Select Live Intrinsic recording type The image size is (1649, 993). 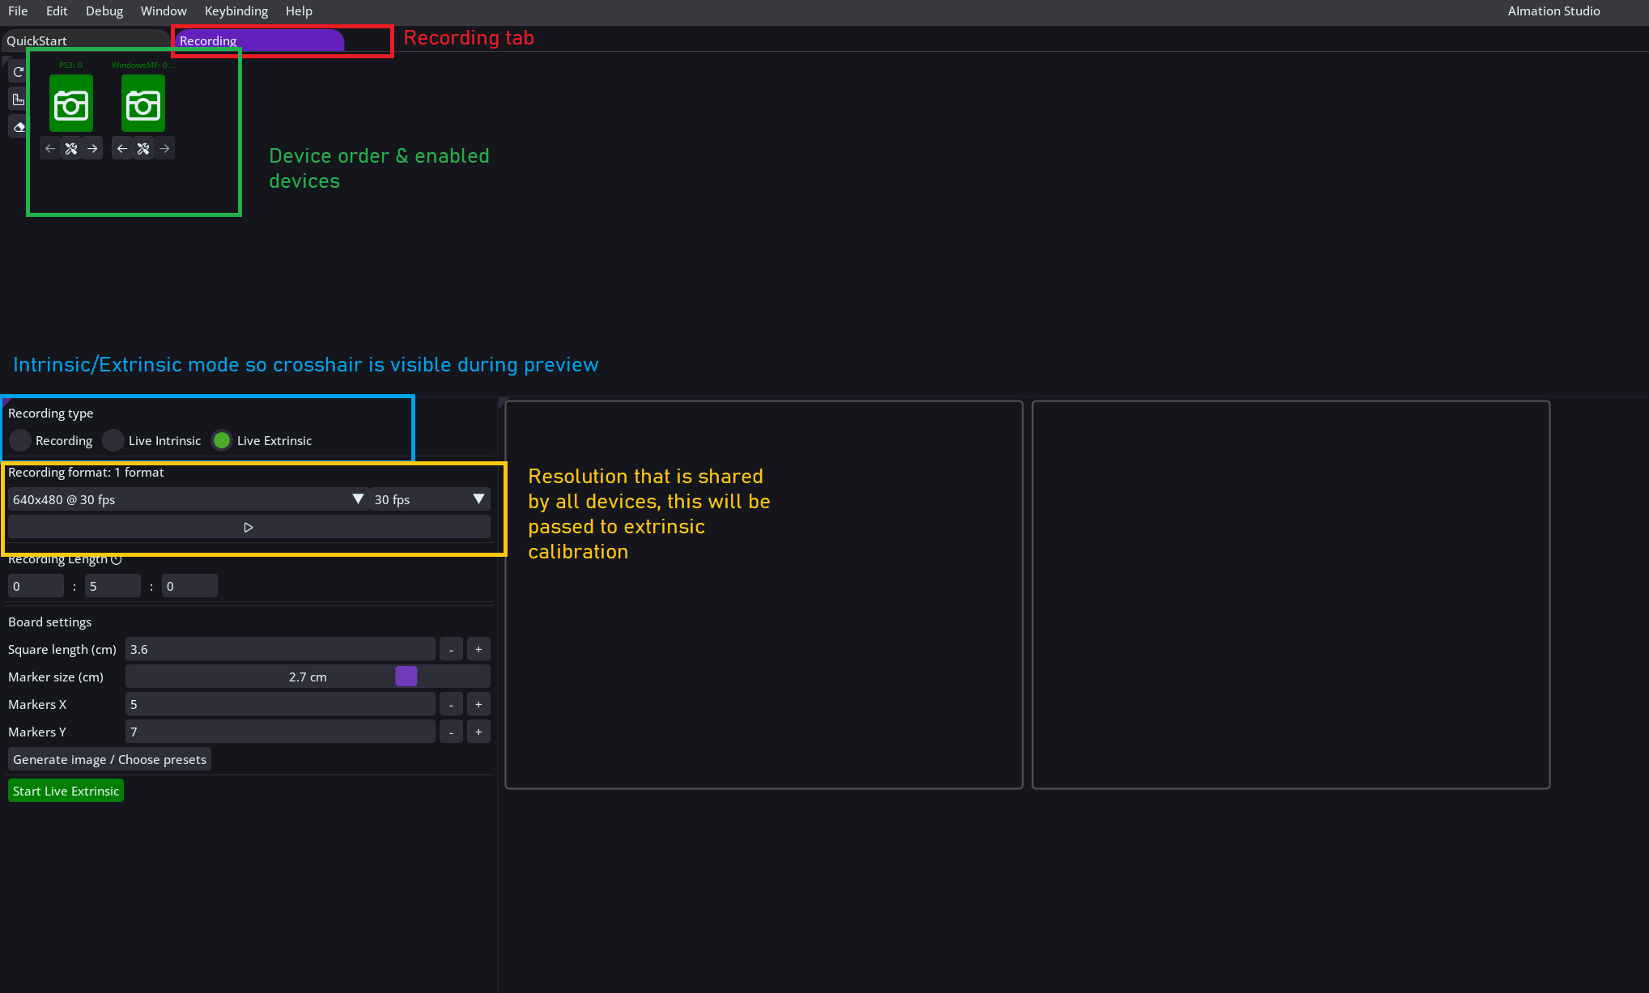(113, 440)
